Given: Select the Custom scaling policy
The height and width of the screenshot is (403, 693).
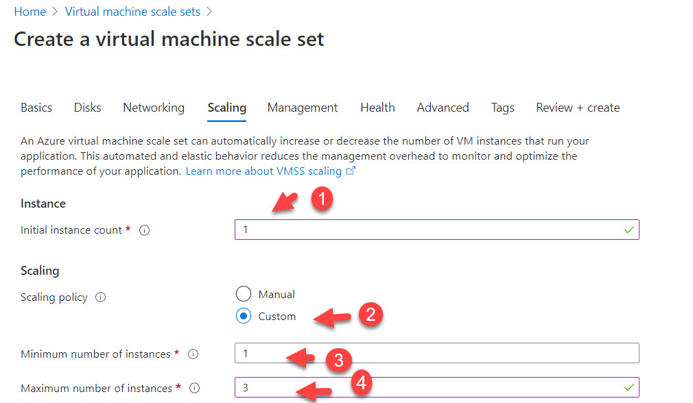Looking at the screenshot, I should click(244, 317).
